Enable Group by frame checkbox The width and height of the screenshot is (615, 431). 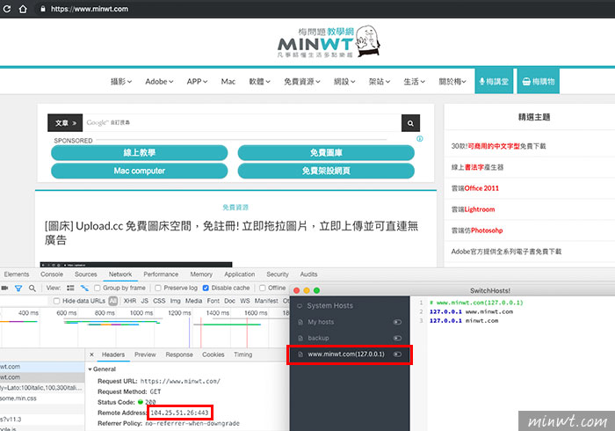[x=97, y=289]
